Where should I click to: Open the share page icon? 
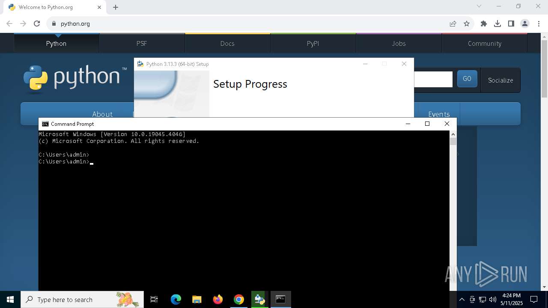point(453,24)
